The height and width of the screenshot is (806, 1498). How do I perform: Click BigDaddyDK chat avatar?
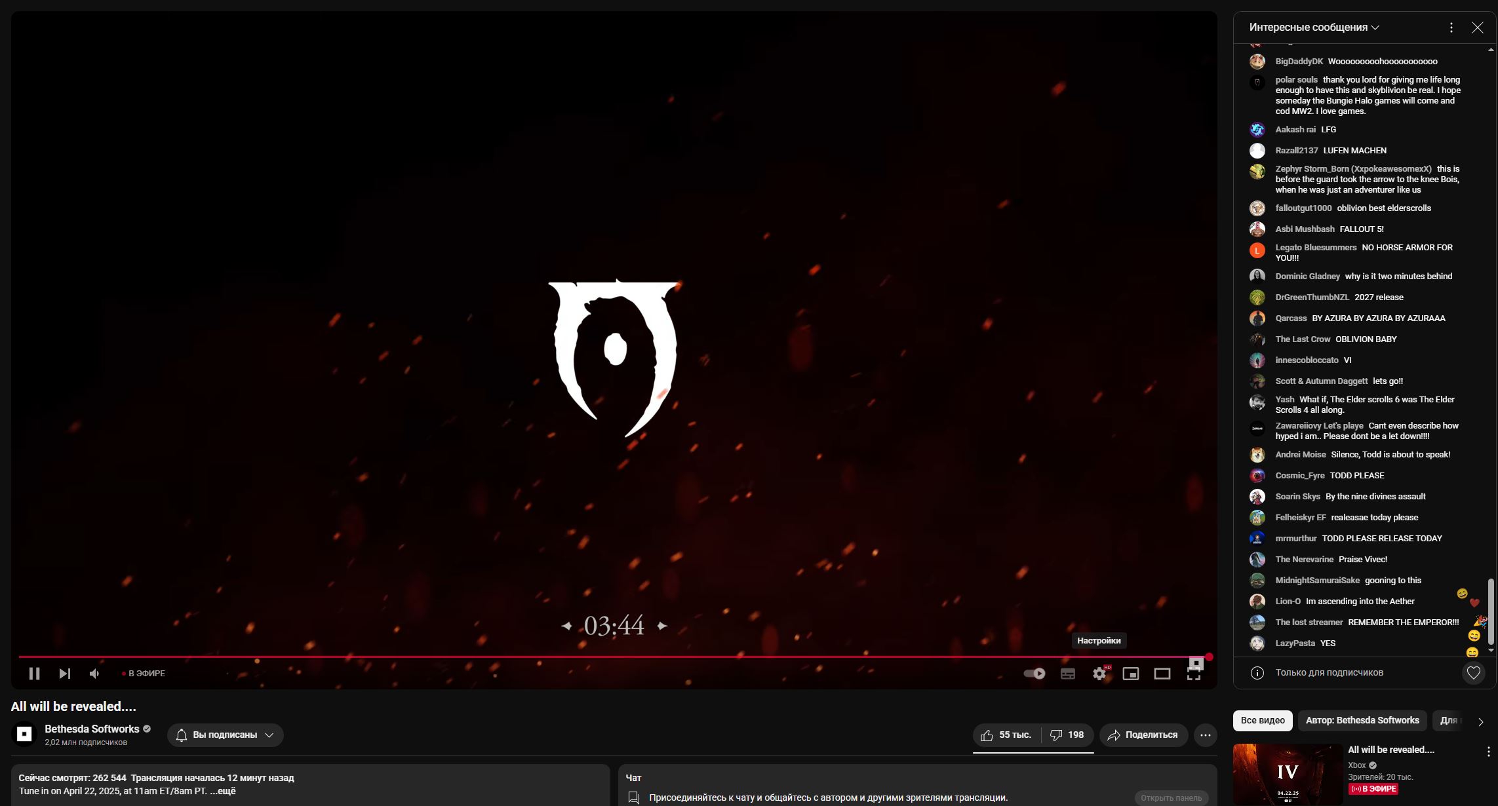(x=1257, y=62)
